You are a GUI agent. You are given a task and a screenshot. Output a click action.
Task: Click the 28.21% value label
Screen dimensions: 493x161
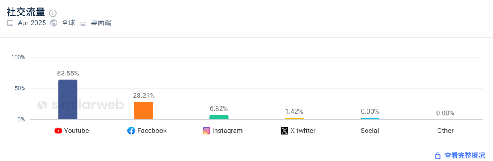[x=144, y=96]
